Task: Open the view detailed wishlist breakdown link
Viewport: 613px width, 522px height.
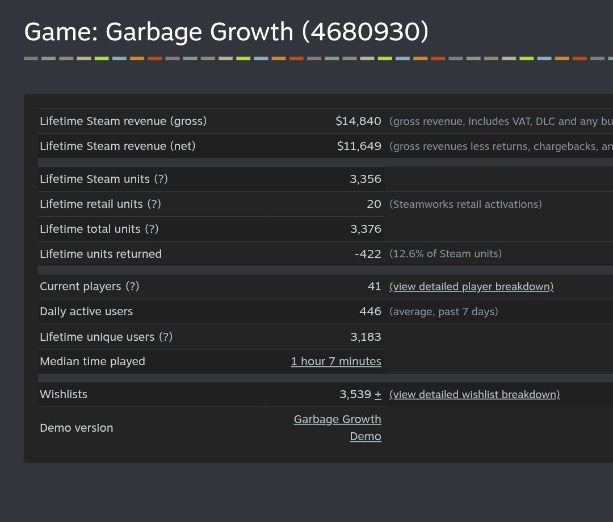Action: click(x=474, y=394)
